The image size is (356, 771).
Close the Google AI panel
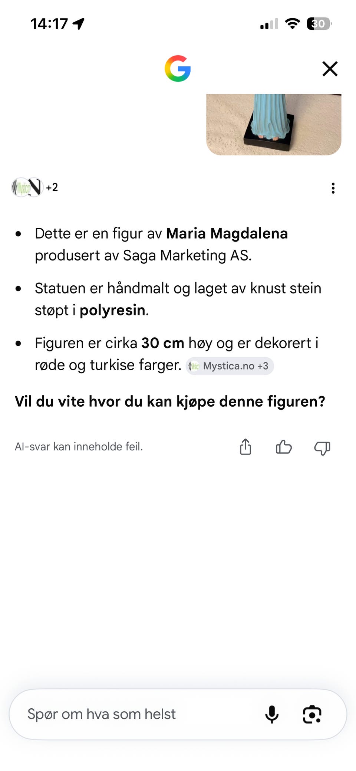(330, 69)
